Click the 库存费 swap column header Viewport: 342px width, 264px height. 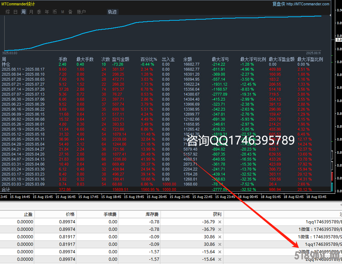click(x=152, y=214)
